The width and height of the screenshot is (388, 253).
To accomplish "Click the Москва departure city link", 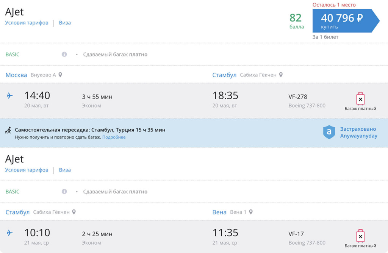I will click(x=16, y=75).
